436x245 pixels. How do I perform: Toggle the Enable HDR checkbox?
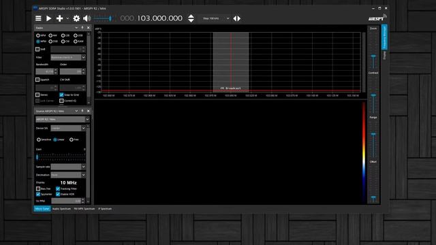(x=58, y=194)
